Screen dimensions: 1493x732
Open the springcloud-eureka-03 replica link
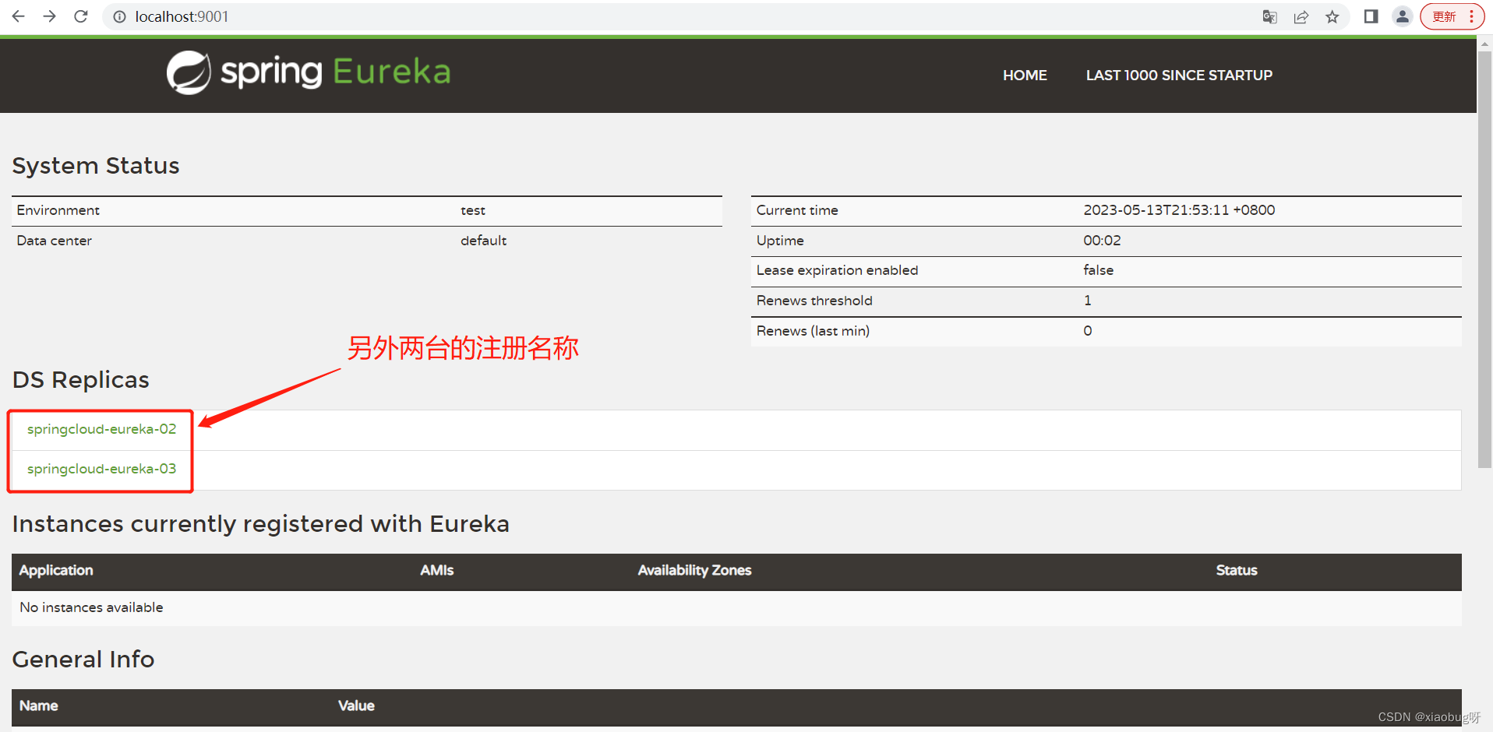click(x=101, y=468)
